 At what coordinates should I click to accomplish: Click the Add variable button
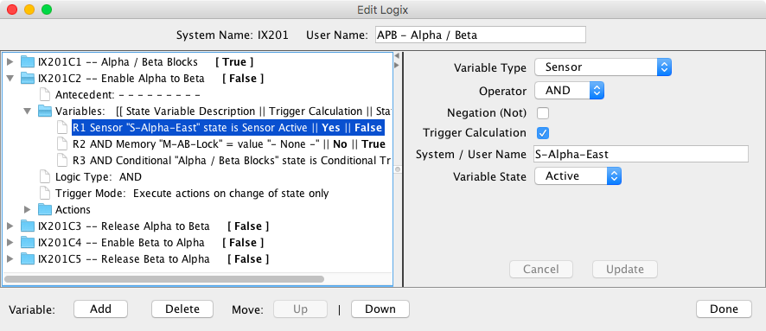tap(100, 309)
